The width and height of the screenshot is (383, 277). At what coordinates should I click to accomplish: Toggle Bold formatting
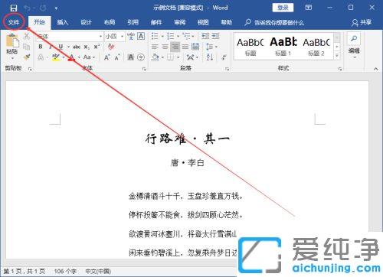click(41, 47)
